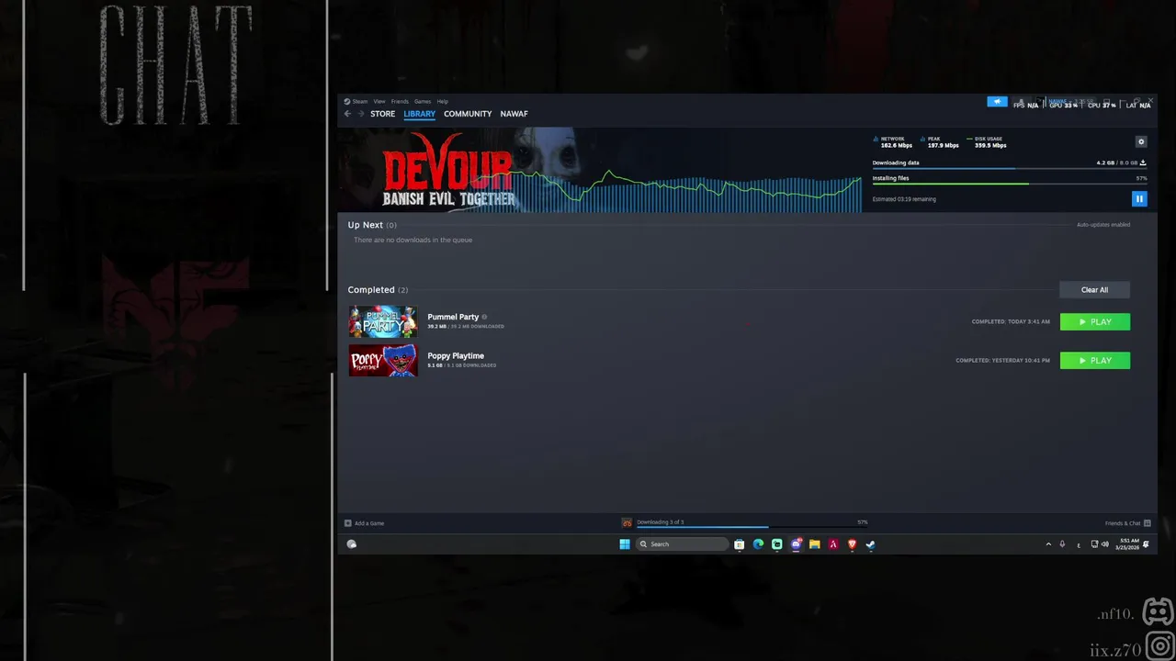This screenshot has width=1176, height=661.
Task: Go forward with the right arrow
Action: point(359,114)
